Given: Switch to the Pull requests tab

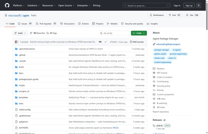Looking at the screenshot, I should [x=46, y=24].
